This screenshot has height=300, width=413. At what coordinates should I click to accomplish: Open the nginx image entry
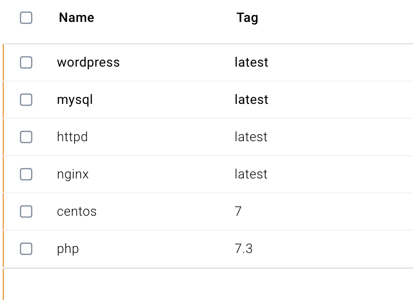pyautogui.click(x=73, y=174)
